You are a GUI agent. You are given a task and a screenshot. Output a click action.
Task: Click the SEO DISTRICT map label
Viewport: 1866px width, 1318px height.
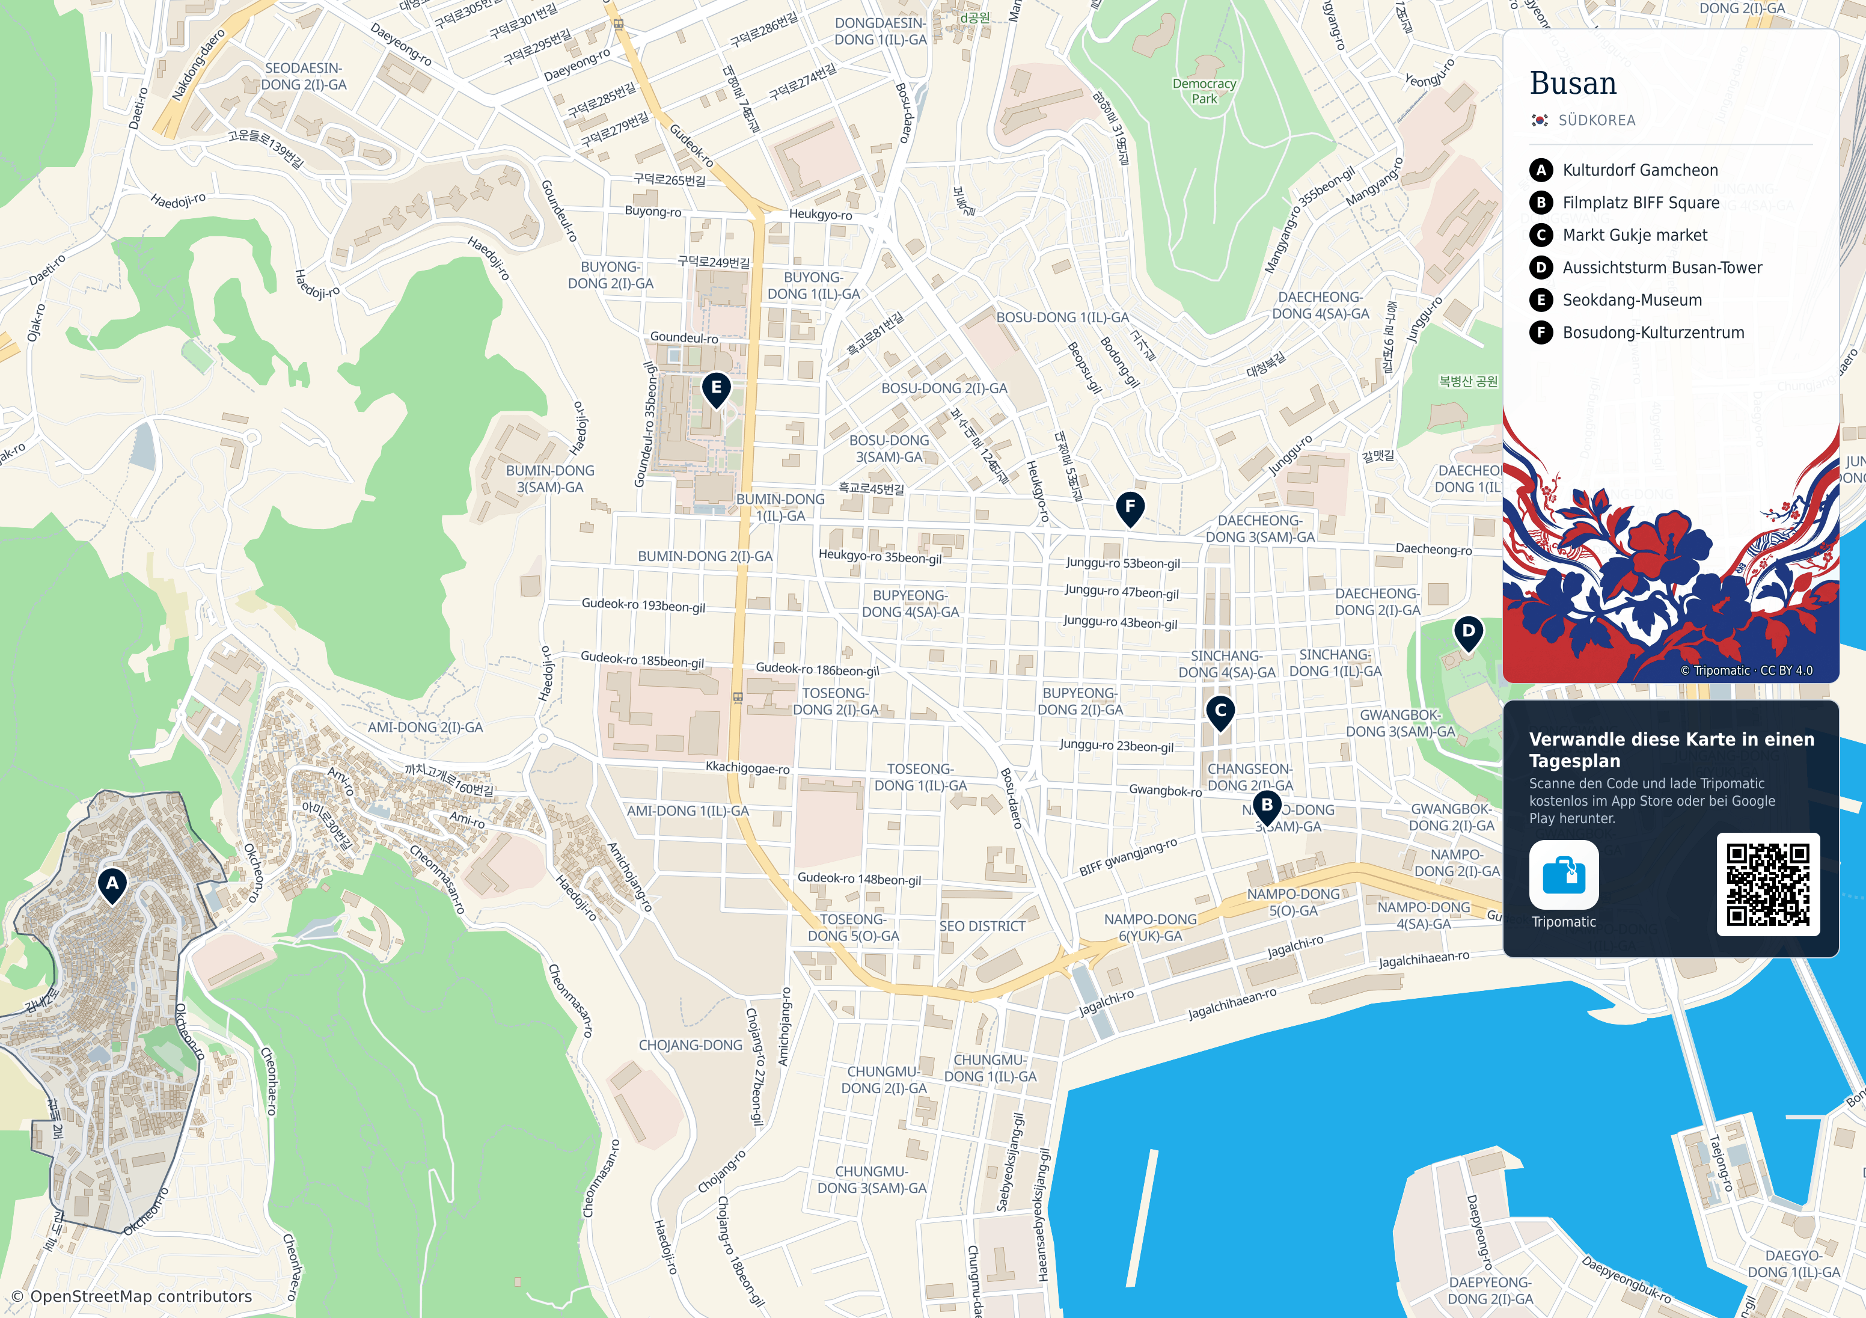tap(982, 926)
